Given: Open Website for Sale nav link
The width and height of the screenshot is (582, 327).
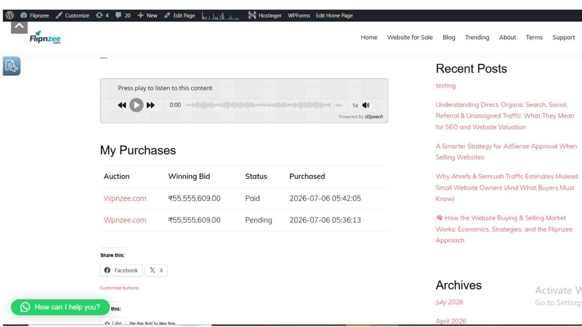Looking at the screenshot, I should [x=410, y=37].
